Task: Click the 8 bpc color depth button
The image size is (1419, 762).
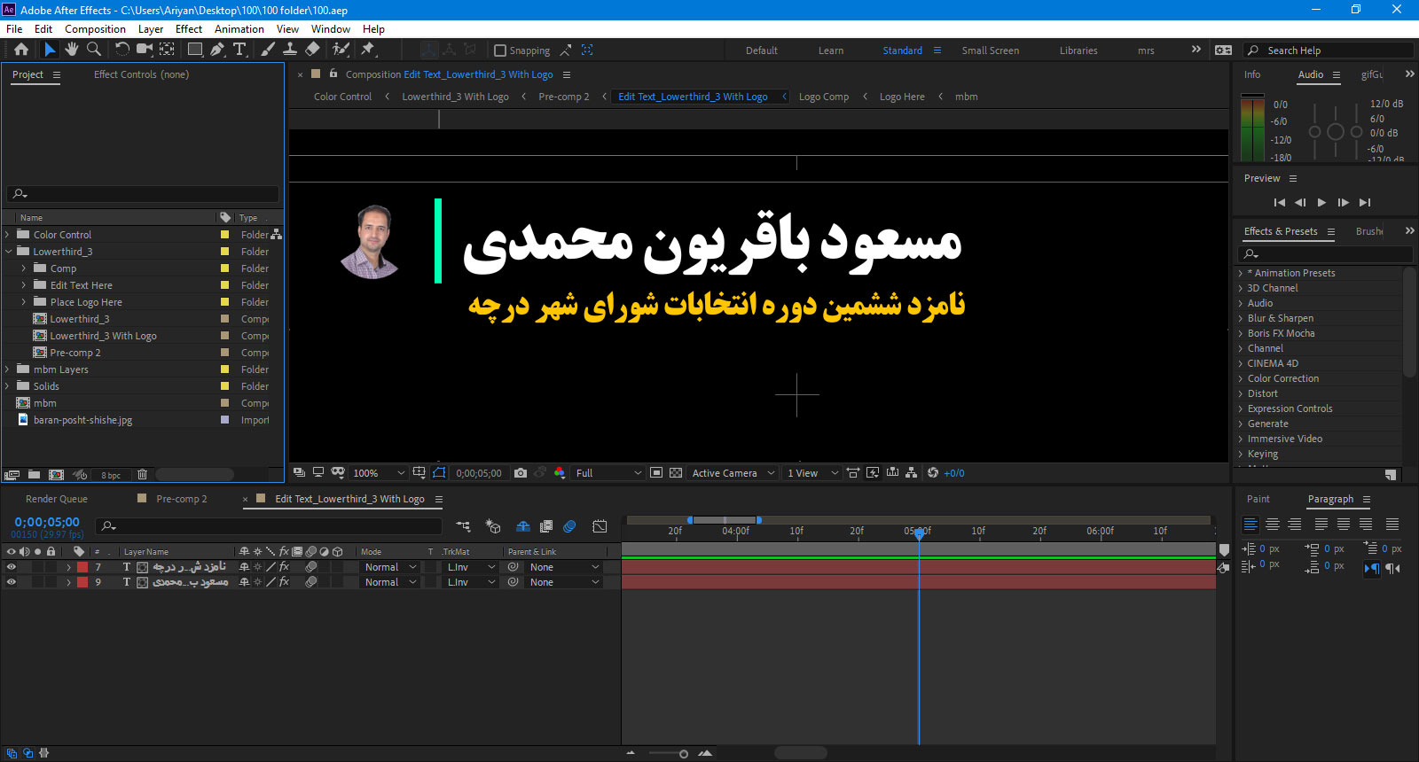Action: (111, 475)
